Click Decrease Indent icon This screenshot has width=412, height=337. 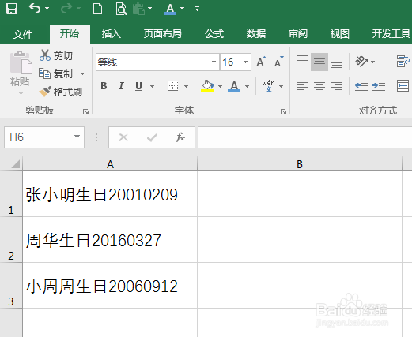pos(361,86)
